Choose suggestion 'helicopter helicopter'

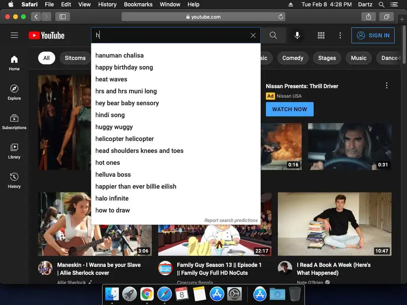point(176,139)
